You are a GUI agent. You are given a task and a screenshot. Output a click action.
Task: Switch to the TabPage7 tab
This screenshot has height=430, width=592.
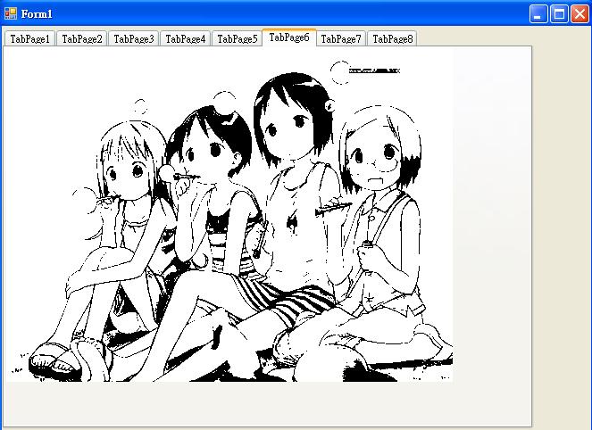(x=341, y=38)
